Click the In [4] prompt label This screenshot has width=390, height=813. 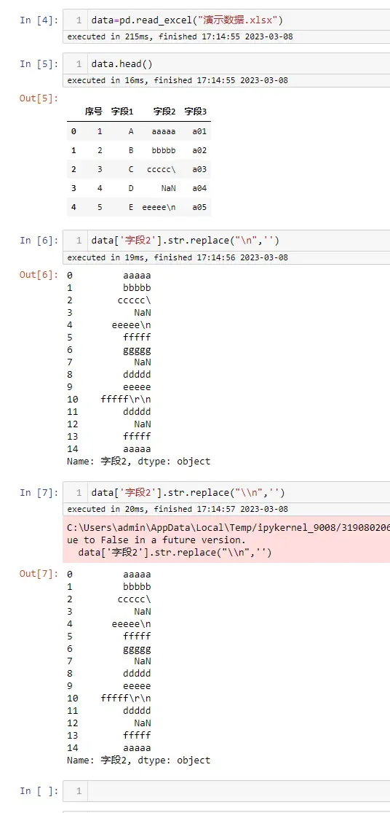pos(39,20)
